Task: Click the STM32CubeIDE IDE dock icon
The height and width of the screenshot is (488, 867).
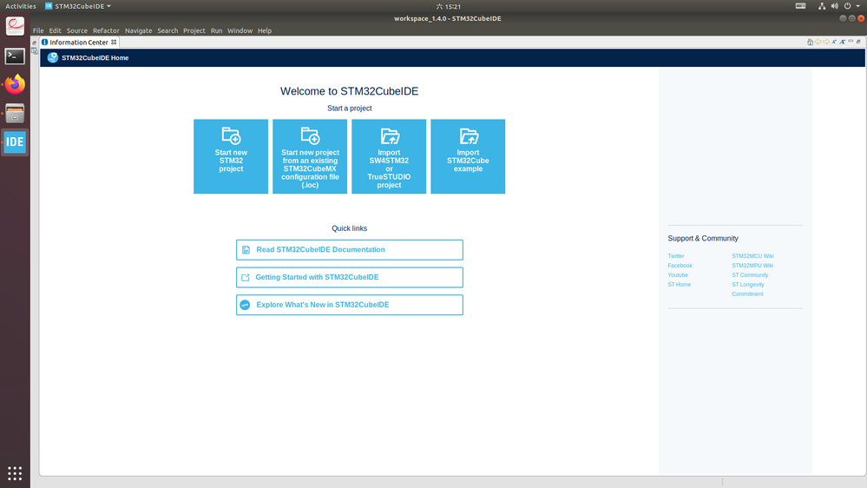Action: click(x=15, y=142)
